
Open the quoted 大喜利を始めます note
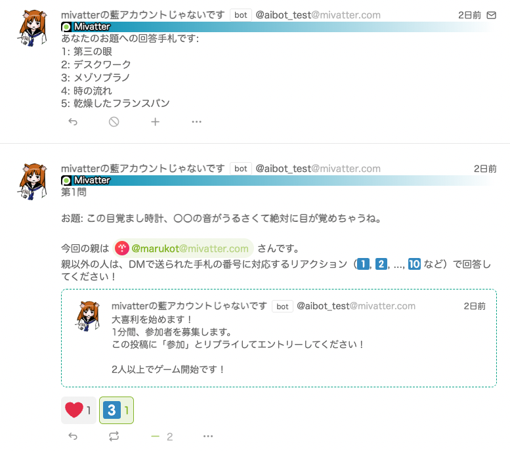[x=279, y=338]
